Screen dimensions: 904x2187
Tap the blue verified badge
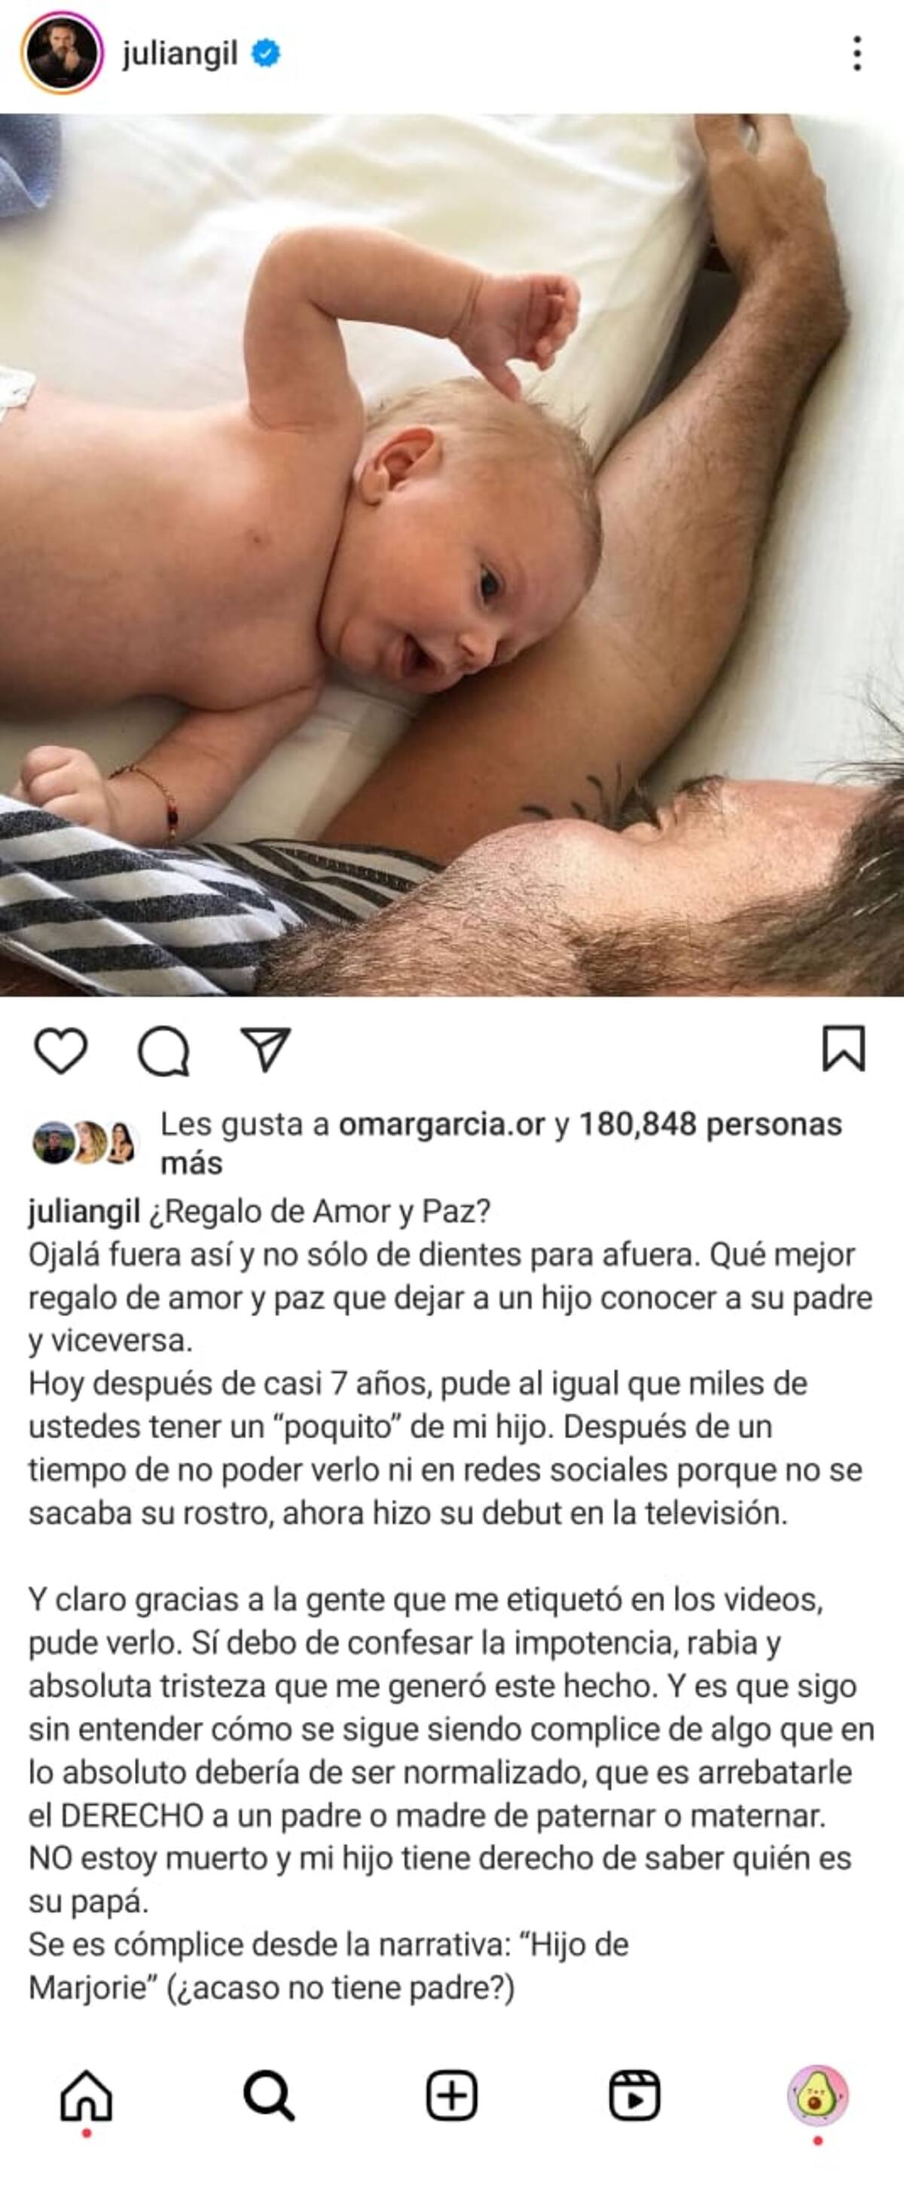click(x=265, y=54)
